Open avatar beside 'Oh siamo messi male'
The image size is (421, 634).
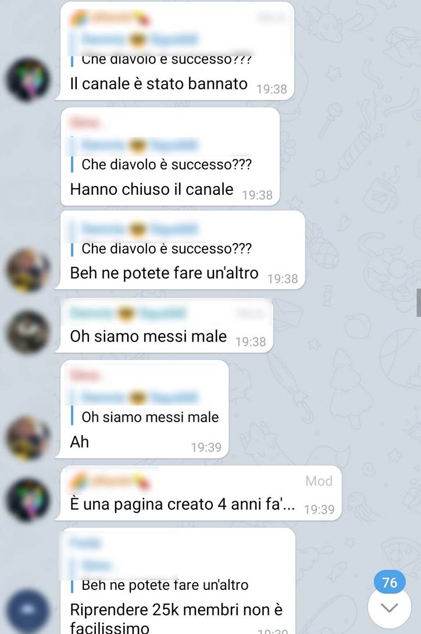(27, 332)
